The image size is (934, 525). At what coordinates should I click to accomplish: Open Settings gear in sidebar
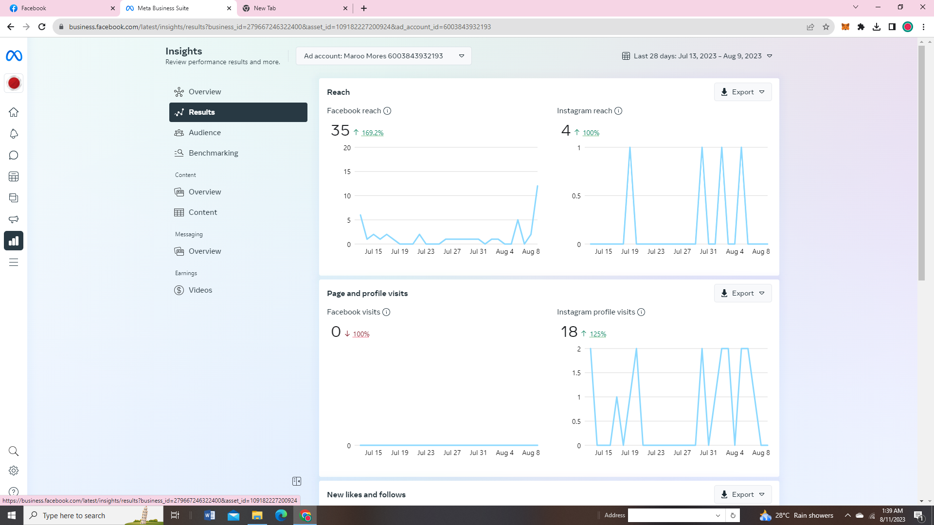(14, 471)
